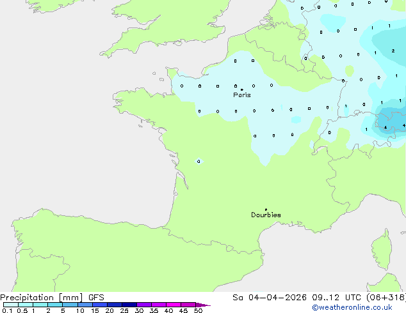The image size is (406, 313).
Task: Click the '0.1' legend scale label
Action: pos(7,310)
